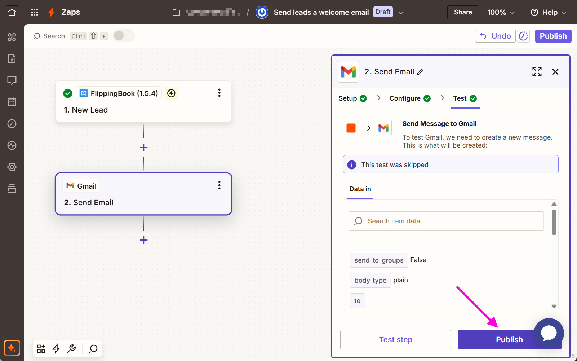The width and height of the screenshot is (577, 361).
Task: Open the sidebar settings gear icon
Action: [12, 167]
